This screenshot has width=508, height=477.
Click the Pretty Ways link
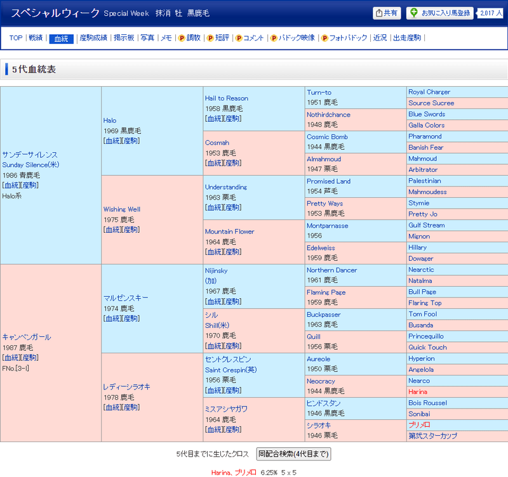[x=325, y=204]
